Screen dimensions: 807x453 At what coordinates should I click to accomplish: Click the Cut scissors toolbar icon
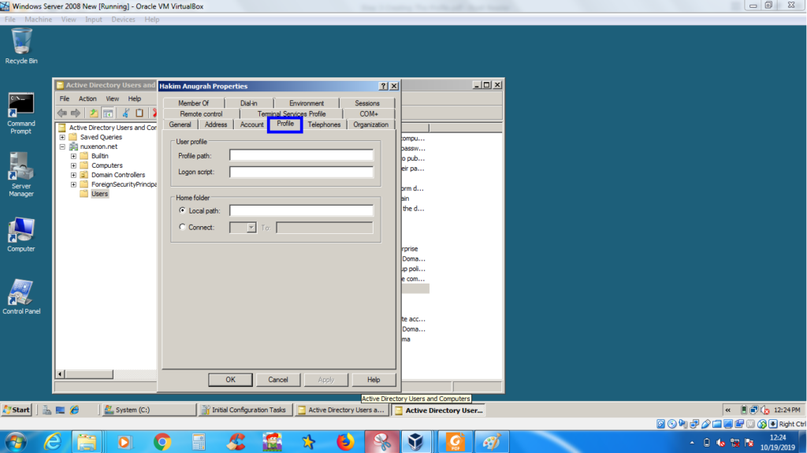(125, 113)
